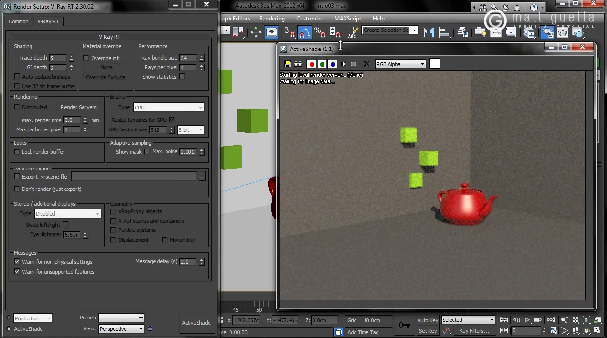Save the ActiveShade image with the disk icon
This screenshot has height=338, width=607.
(287, 64)
